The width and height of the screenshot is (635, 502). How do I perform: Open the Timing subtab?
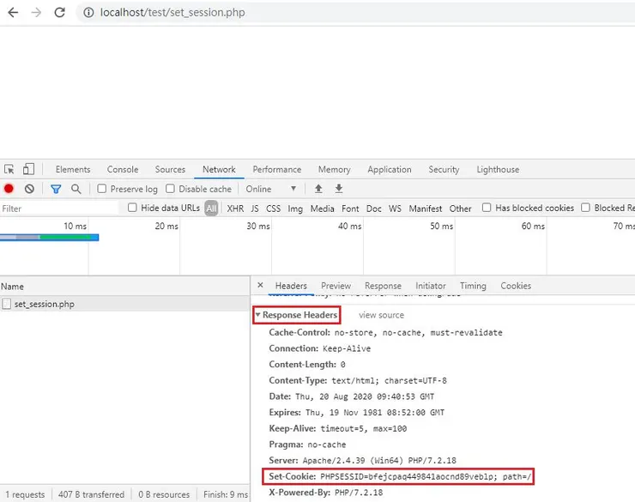pos(473,286)
